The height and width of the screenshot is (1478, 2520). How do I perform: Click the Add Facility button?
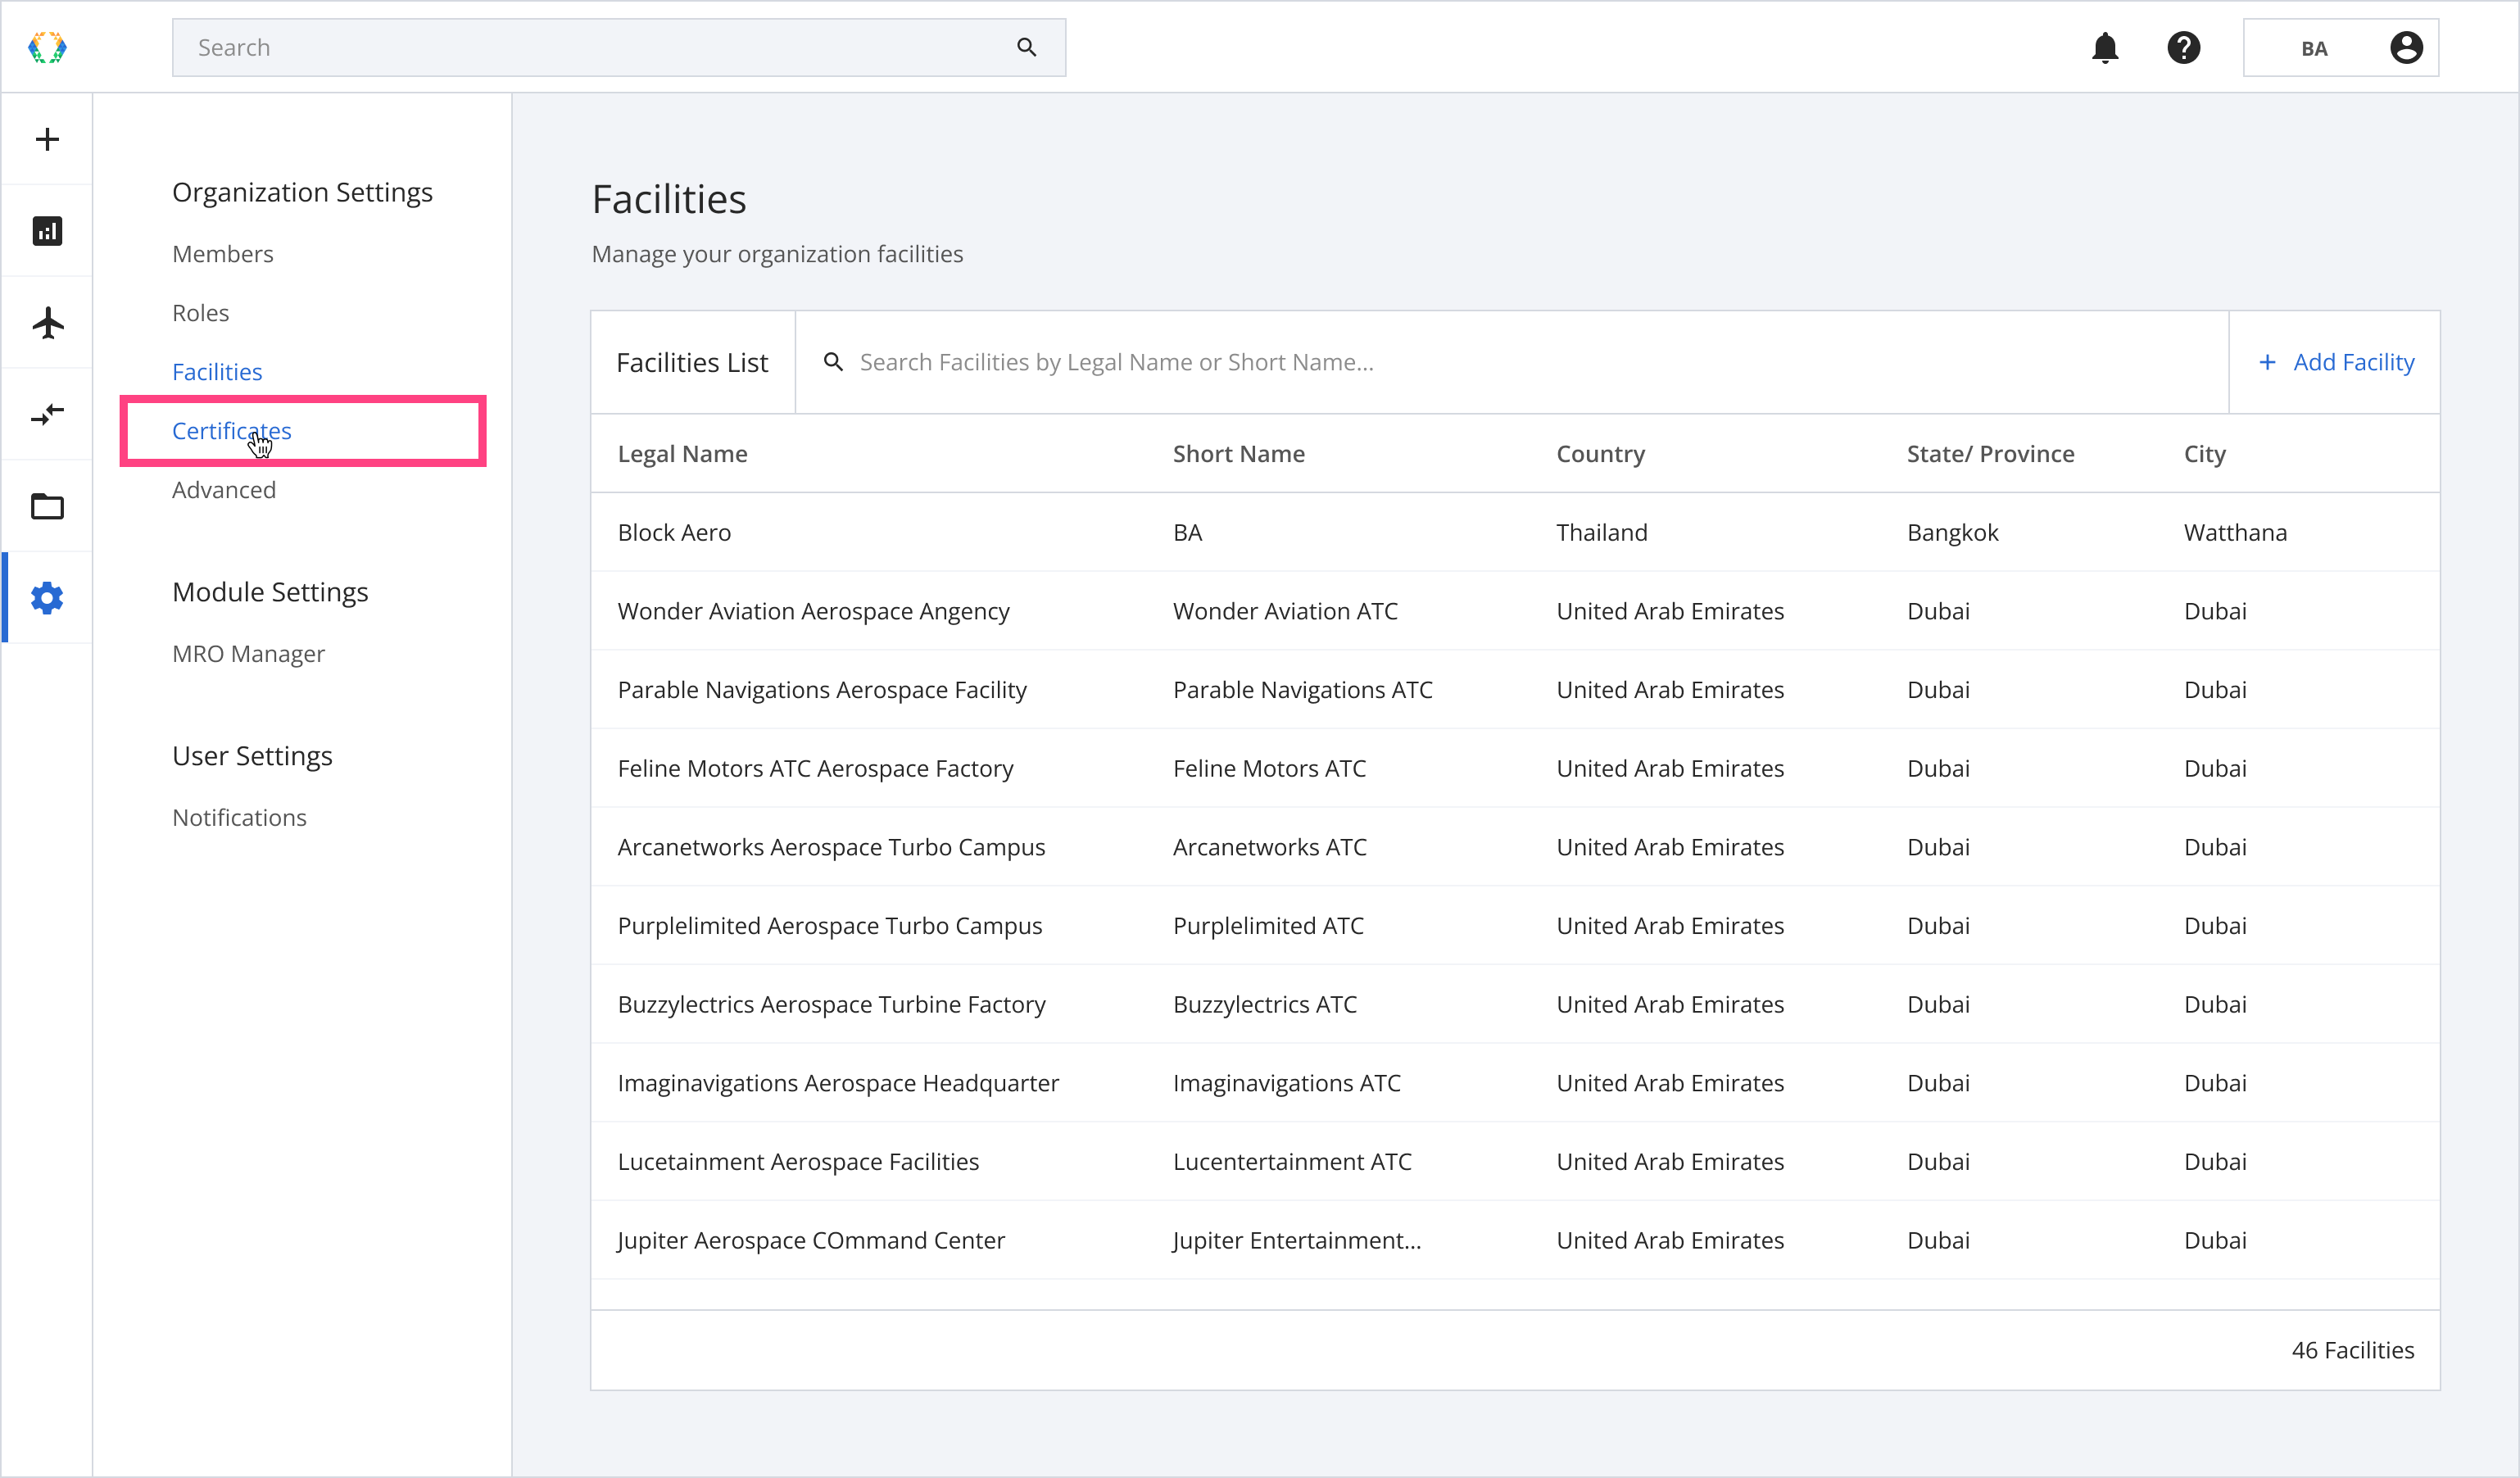(x=2336, y=362)
